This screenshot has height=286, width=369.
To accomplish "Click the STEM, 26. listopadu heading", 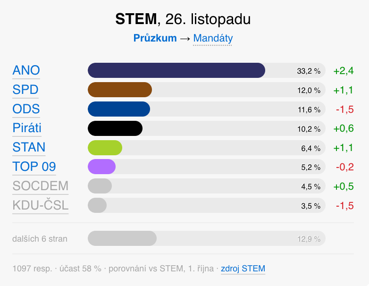I will coord(183,19).
